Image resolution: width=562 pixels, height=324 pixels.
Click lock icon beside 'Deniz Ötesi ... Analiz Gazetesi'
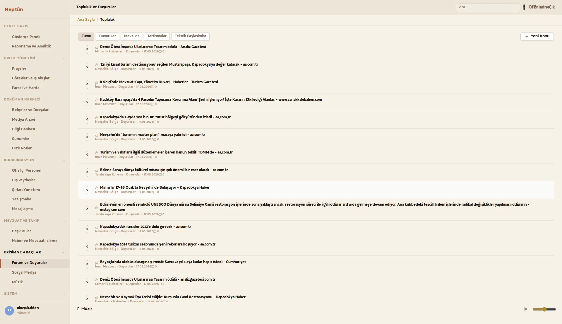(97, 47)
